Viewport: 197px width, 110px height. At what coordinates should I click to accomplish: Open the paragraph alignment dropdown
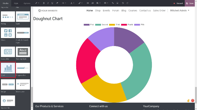coord(98,3)
